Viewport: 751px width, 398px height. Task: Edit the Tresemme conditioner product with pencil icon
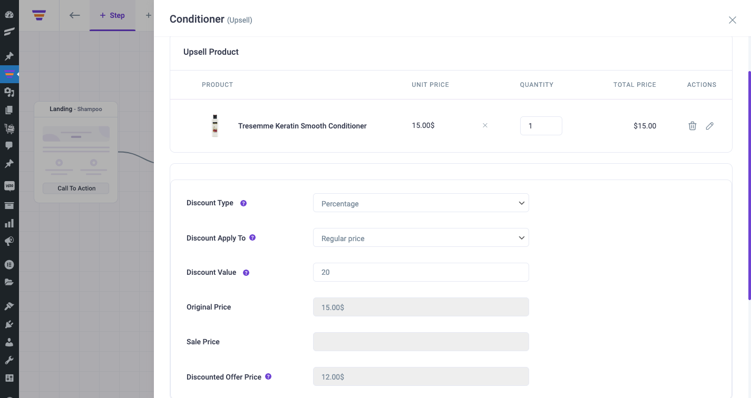point(710,126)
